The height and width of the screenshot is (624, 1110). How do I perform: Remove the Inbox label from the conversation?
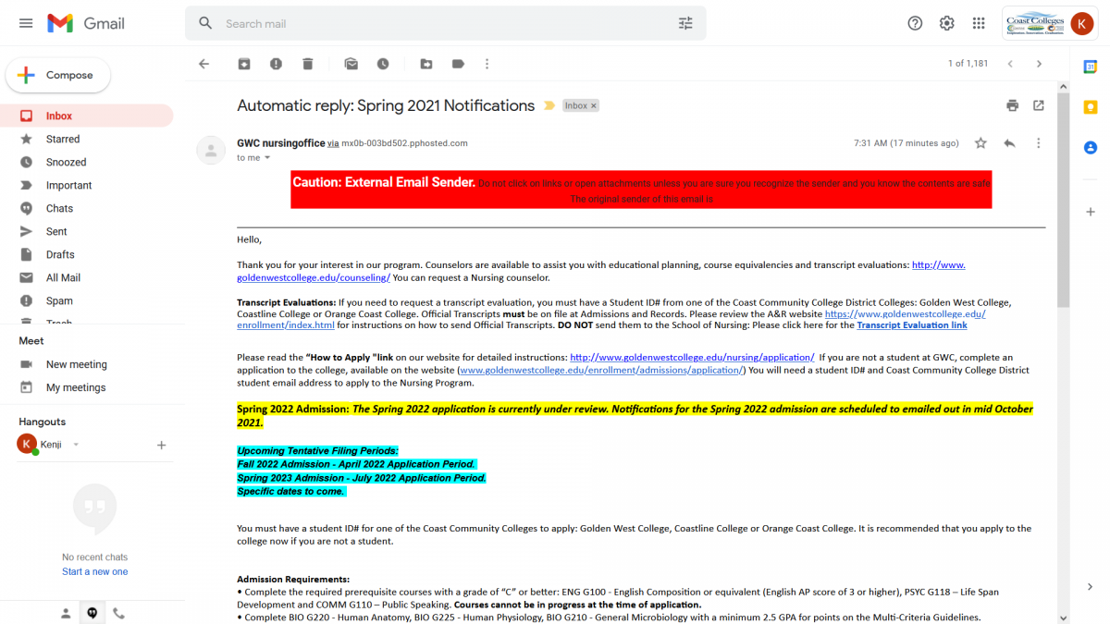(594, 106)
